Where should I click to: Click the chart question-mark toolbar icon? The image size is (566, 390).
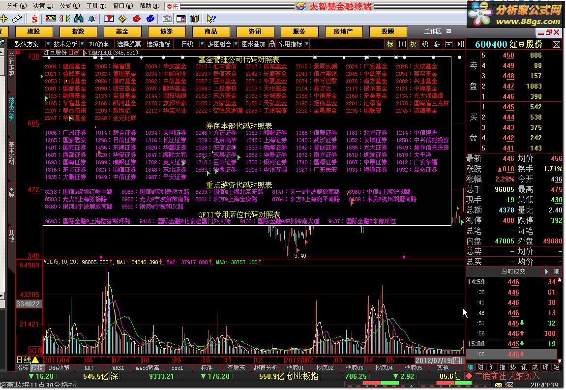(109, 18)
